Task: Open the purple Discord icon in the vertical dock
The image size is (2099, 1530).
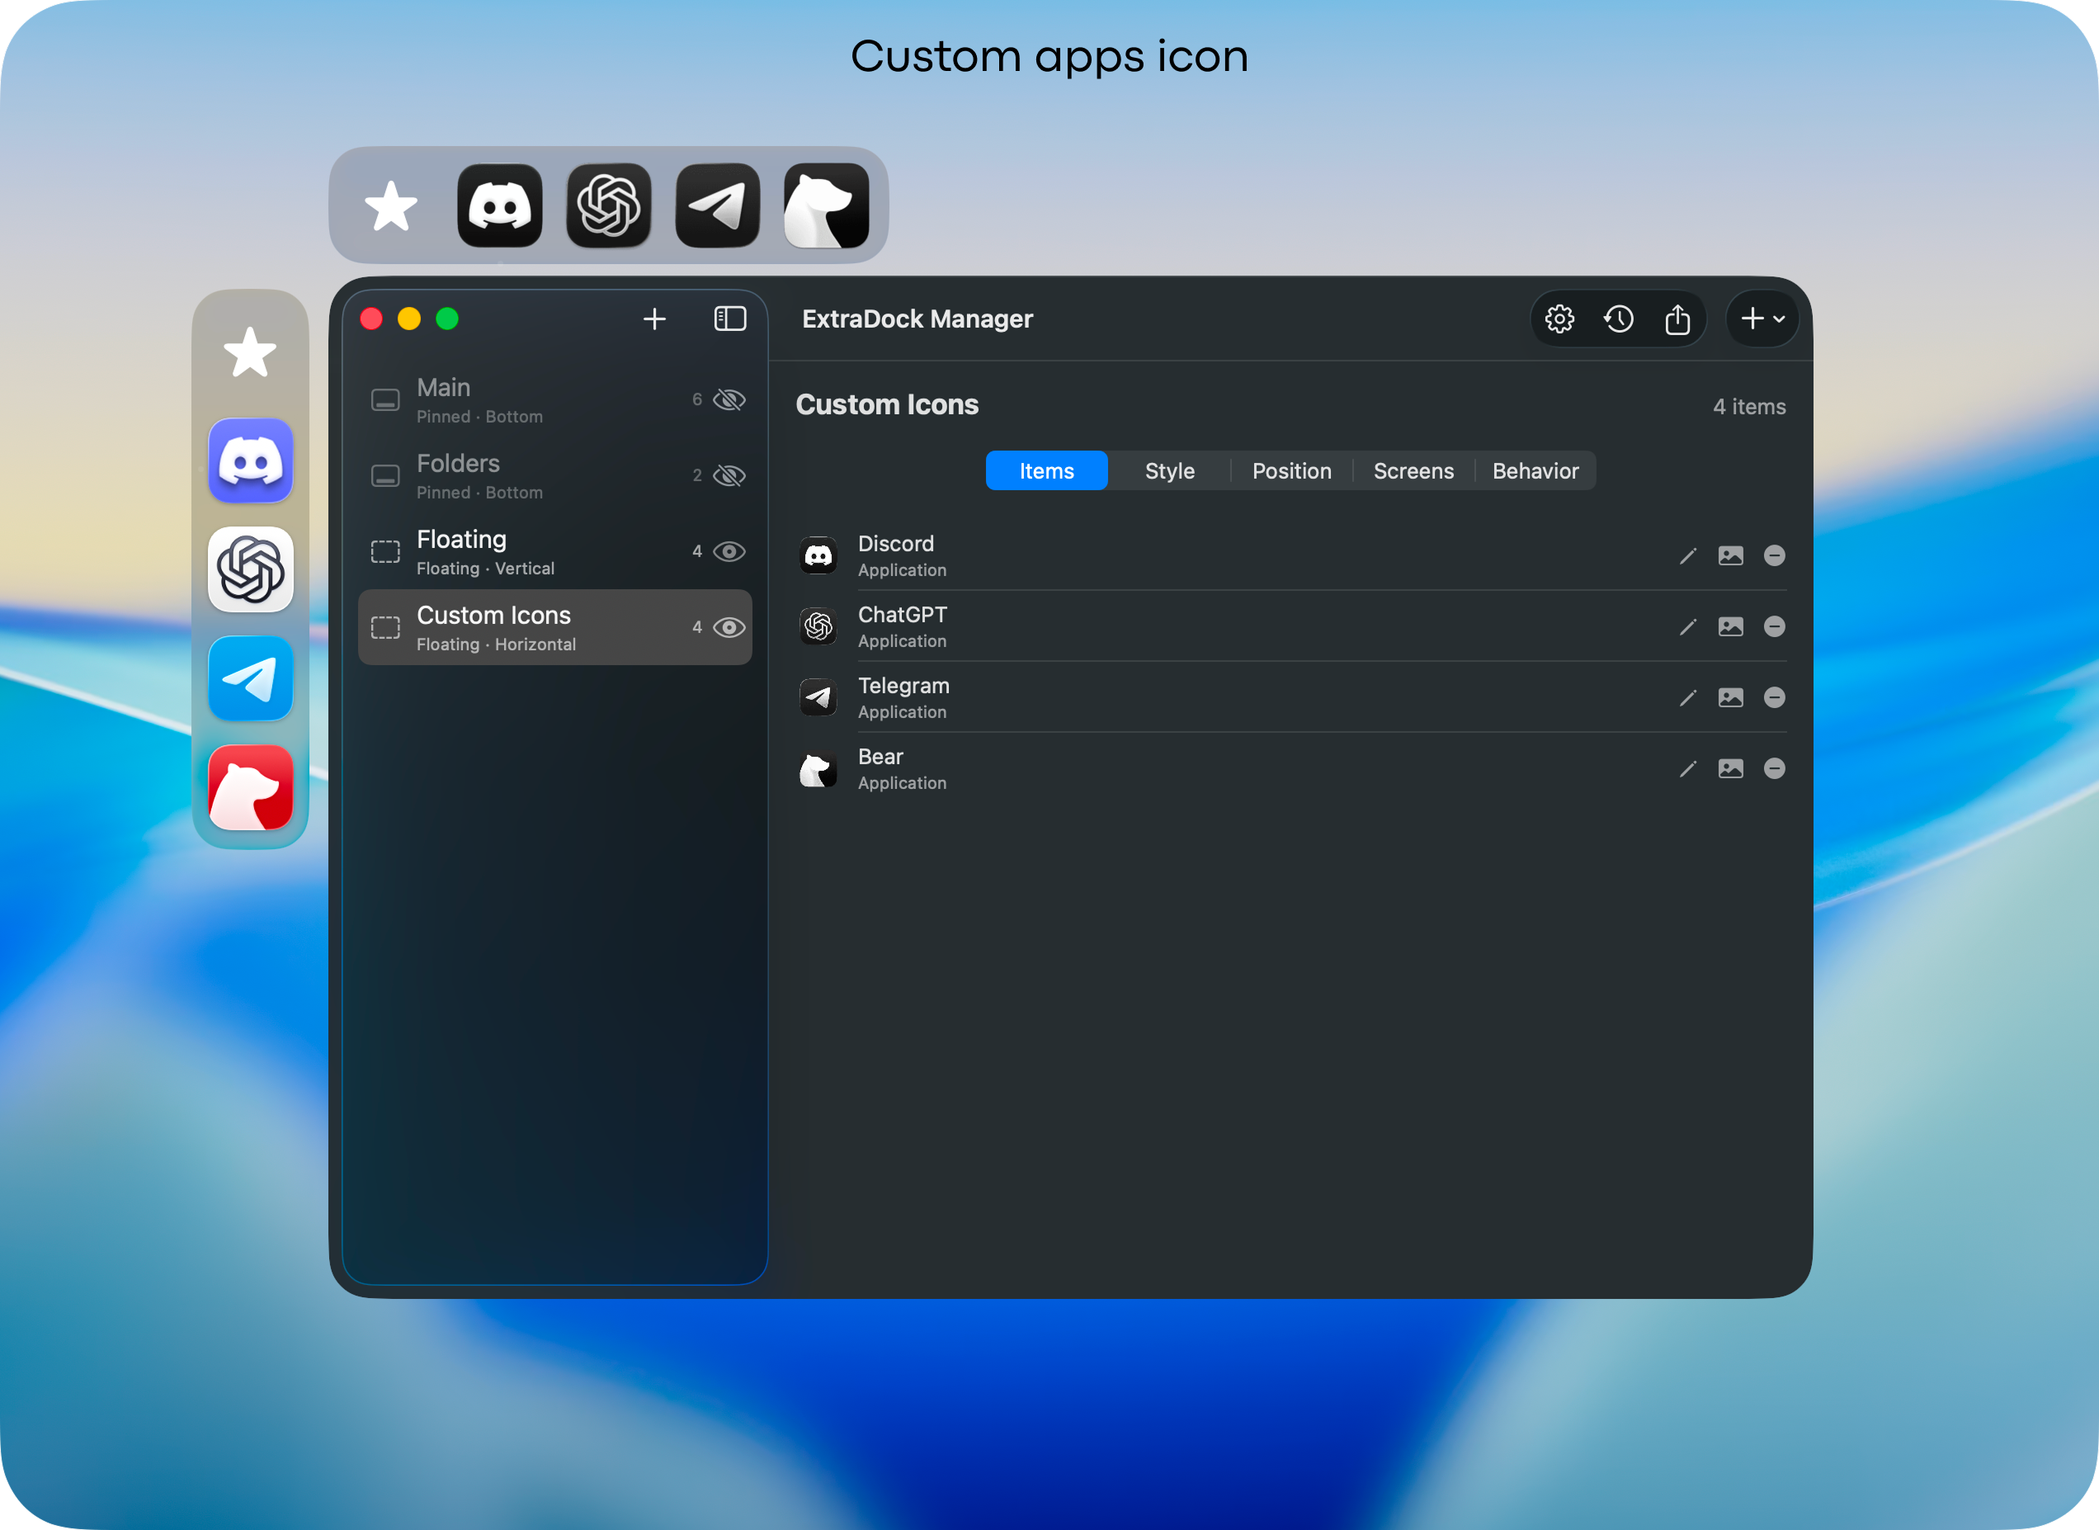Action: [x=250, y=460]
